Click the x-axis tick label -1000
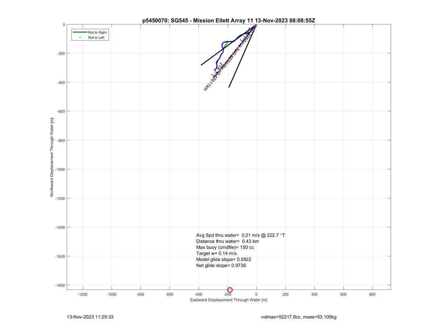 pos(112,294)
